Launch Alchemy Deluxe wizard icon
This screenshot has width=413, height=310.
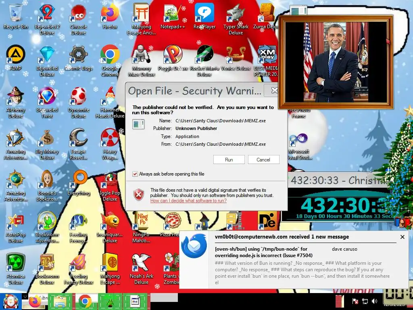16,102
